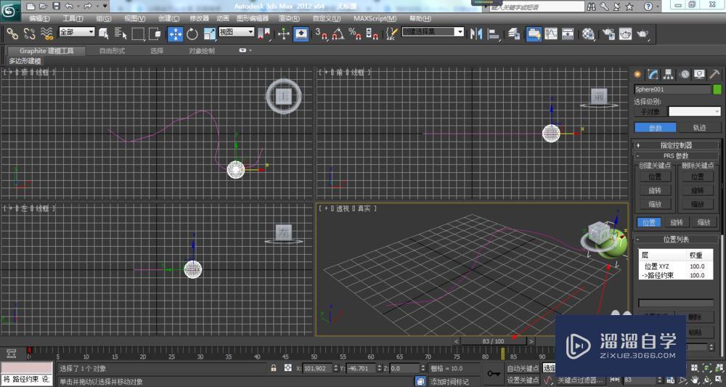The height and width of the screenshot is (387, 726).
Task: Pick the Rectangular Selection Region tool
Action: coord(138,34)
